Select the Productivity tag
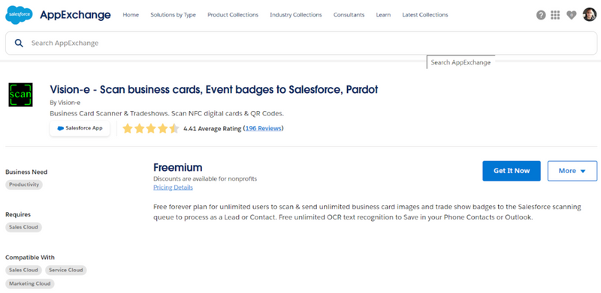The height and width of the screenshot is (293, 601). 24,184
